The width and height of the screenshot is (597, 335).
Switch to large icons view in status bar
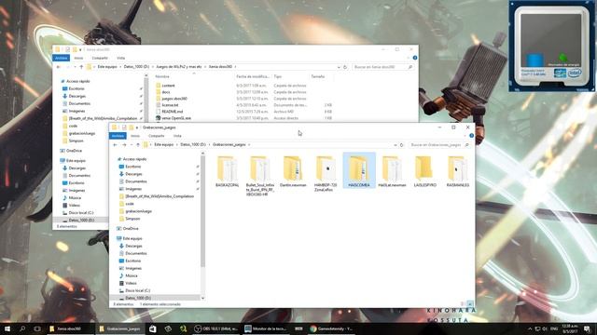470,304
